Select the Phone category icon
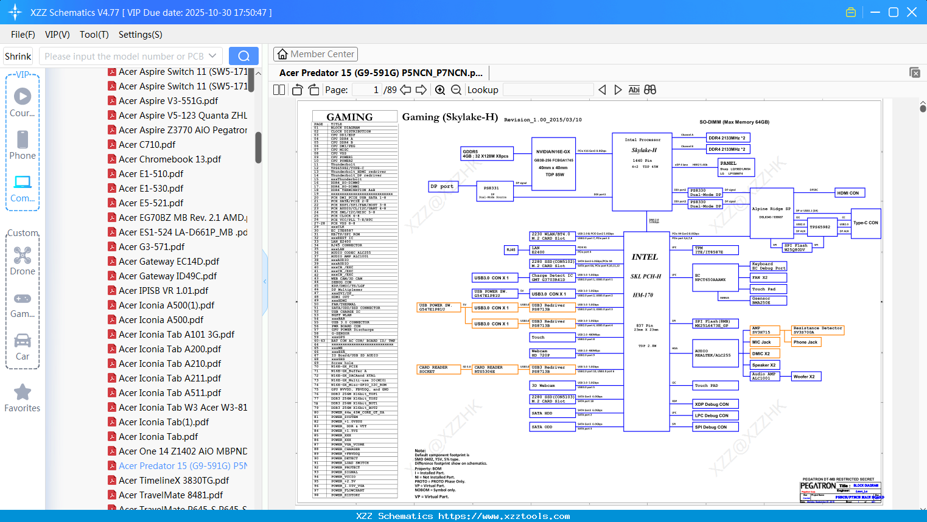 tap(23, 145)
